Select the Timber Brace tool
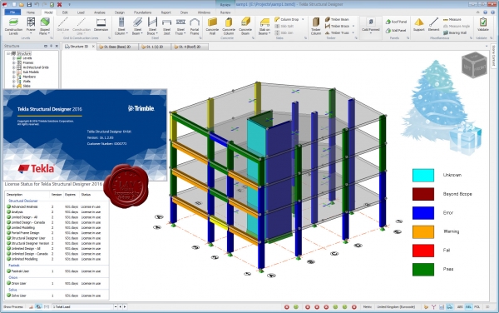Screen dimensions: 499x313 pos(337,26)
